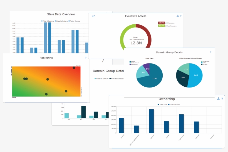Toggle Created Groups legend item
The width and height of the screenshot is (228, 152).
pyautogui.click(x=101, y=79)
